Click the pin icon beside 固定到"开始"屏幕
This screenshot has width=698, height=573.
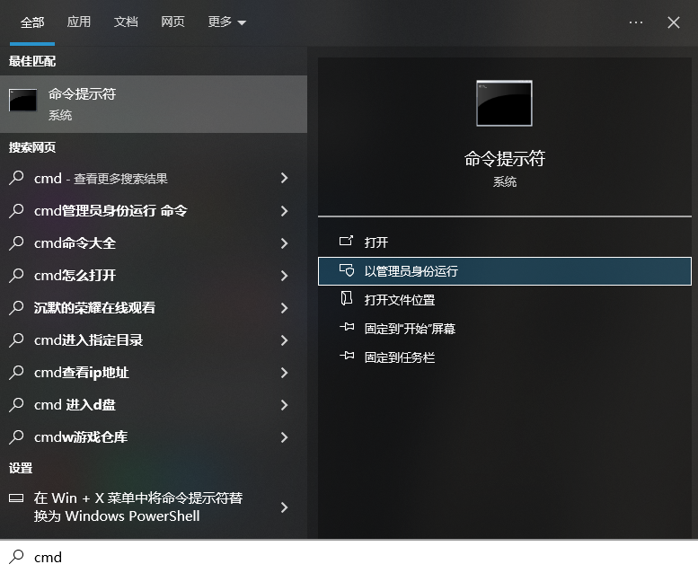[347, 327]
